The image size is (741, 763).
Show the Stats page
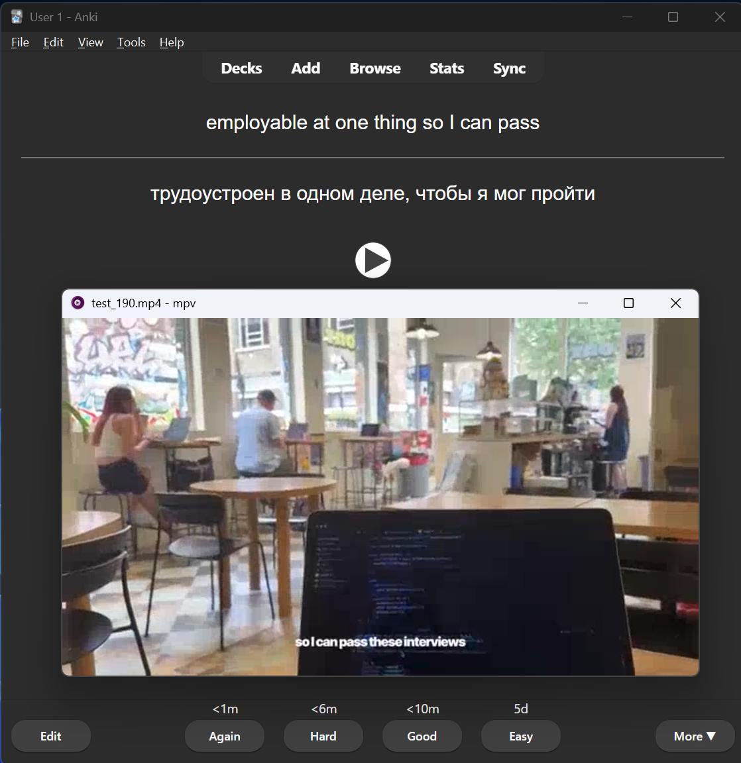click(x=447, y=68)
